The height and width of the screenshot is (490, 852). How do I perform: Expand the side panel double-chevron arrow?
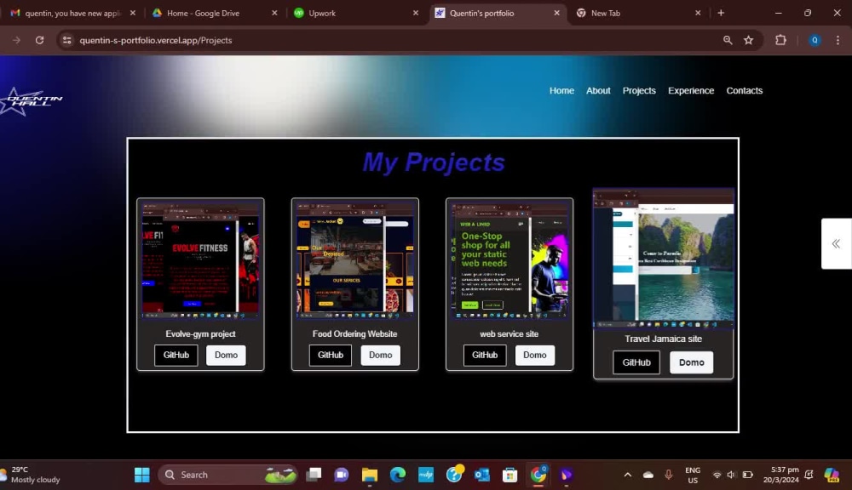[x=837, y=243]
